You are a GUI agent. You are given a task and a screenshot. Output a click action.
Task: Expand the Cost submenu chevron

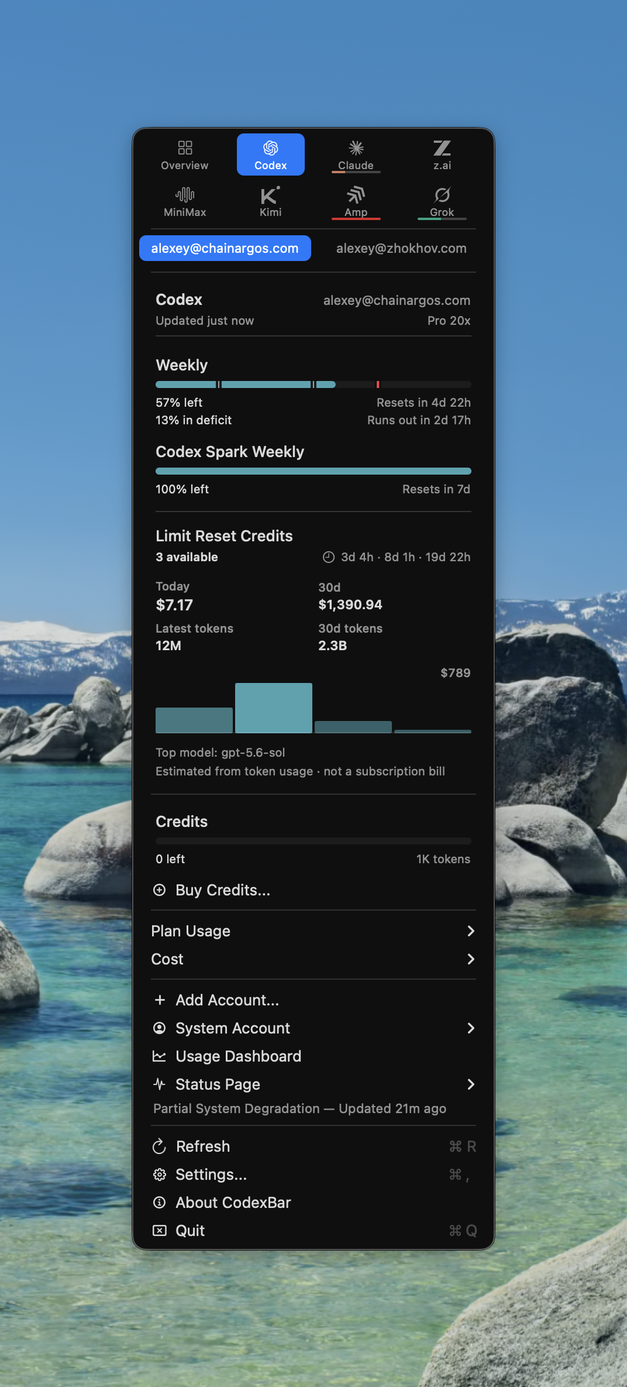471,959
